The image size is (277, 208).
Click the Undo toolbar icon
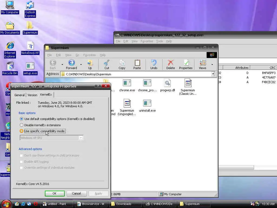tap(154, 64)
